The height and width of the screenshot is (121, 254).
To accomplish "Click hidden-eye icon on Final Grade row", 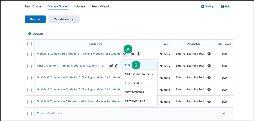I will pyautogui.click(x=111, y=66).
